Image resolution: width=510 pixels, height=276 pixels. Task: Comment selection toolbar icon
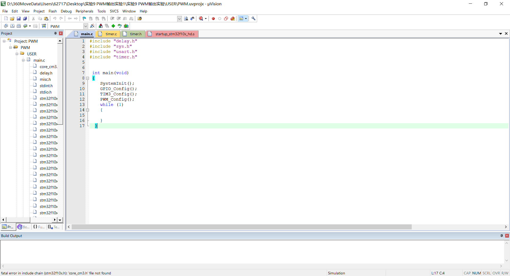(x=125, y=19)
